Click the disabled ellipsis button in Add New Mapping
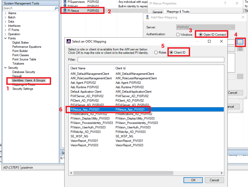 pos(240,77)
